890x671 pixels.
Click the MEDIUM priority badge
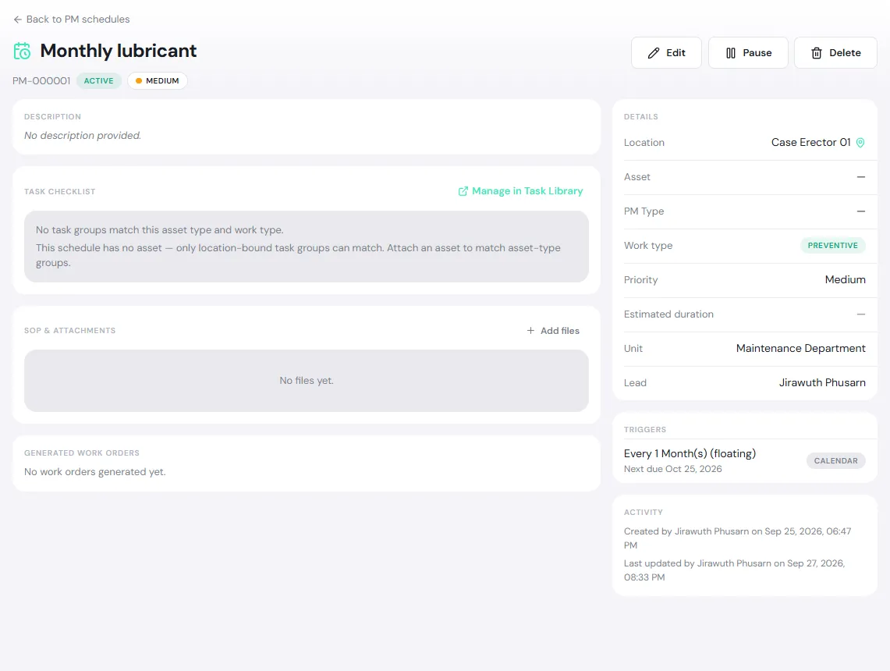pos(158,80)
